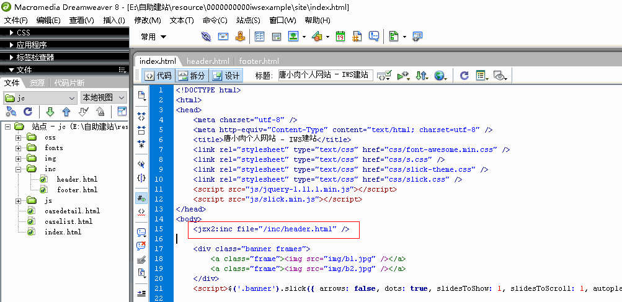
Task: Insert a Server-Side Include
Action: pos(357,37)
